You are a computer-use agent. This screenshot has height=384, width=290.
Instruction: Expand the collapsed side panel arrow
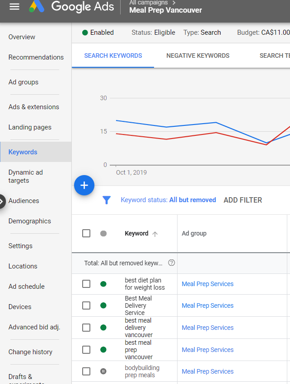[2, 201]
